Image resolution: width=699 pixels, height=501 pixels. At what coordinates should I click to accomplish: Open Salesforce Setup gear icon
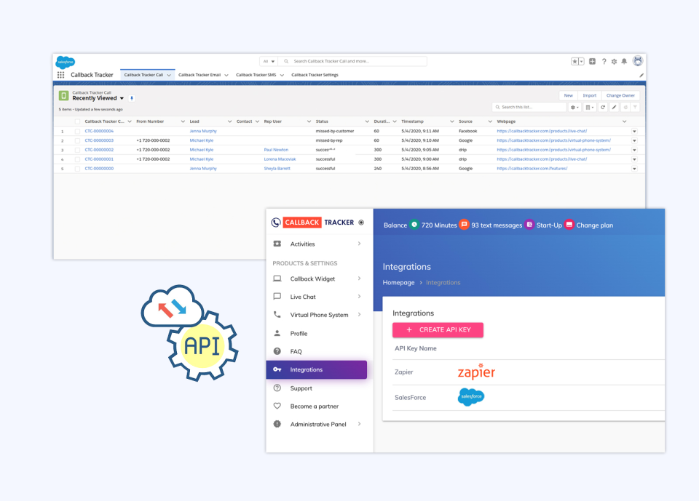pyautogui.click(x=614, y=61)
